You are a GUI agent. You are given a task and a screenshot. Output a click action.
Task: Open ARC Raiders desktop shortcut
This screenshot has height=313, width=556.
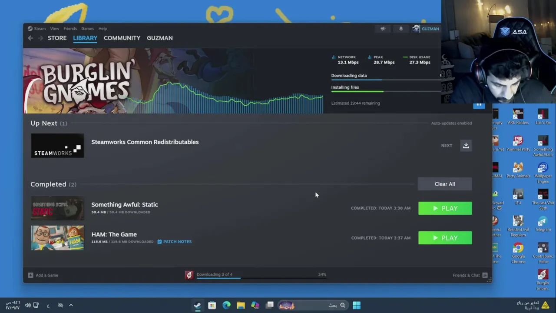[x=518, y=117]
